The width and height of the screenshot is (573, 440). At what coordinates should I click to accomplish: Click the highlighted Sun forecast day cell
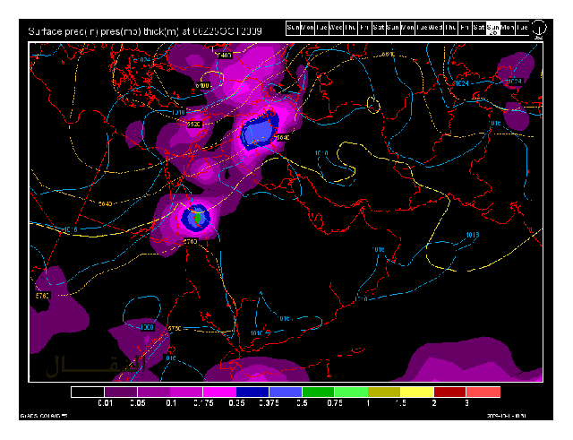[x=493, y=28]
